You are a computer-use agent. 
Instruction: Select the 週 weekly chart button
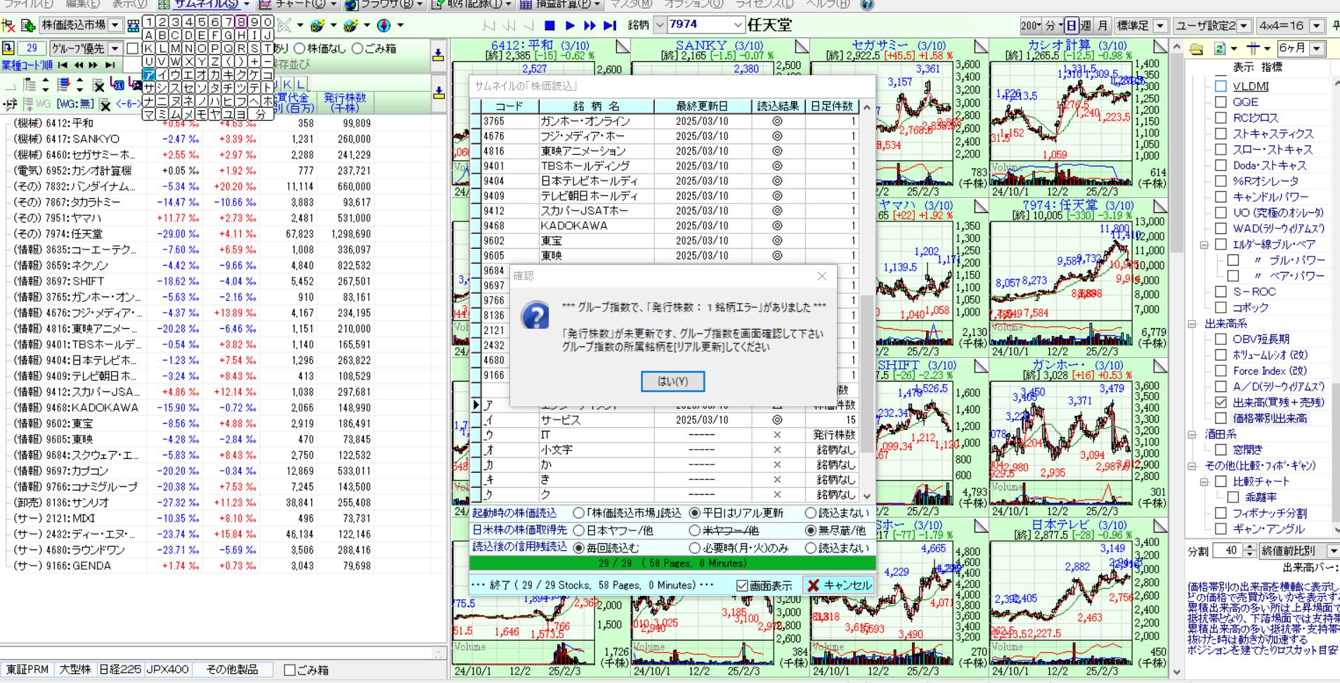(x=1087, y=26)
